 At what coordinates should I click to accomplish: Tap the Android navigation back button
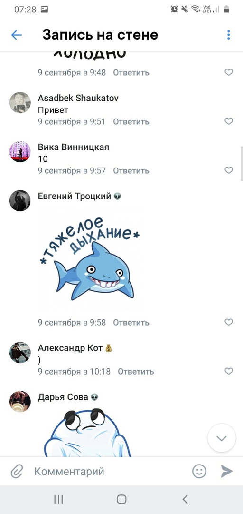click(185, 499)
